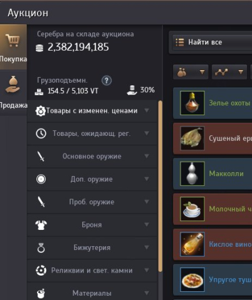Click the 30% tax hand-coin icon
This screenshot has width=252, height=300.
[132, 90]
